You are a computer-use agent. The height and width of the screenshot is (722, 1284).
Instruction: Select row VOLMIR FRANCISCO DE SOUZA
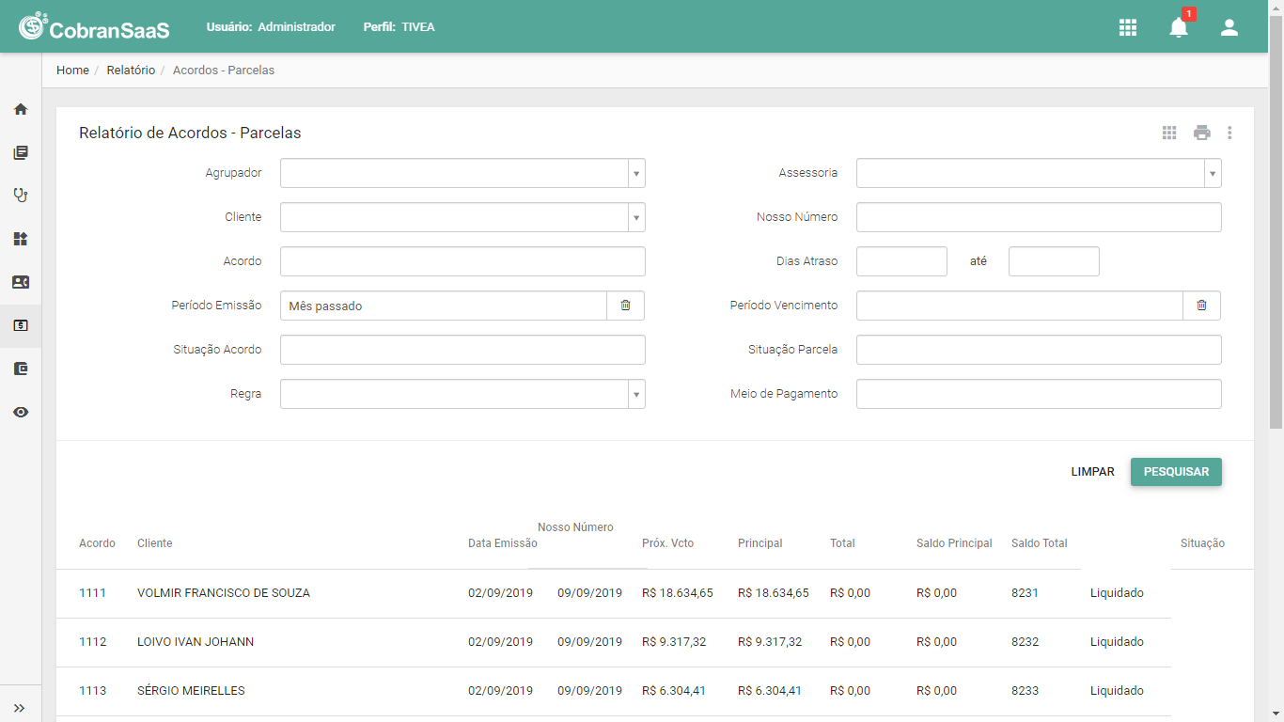coord(614,593)
